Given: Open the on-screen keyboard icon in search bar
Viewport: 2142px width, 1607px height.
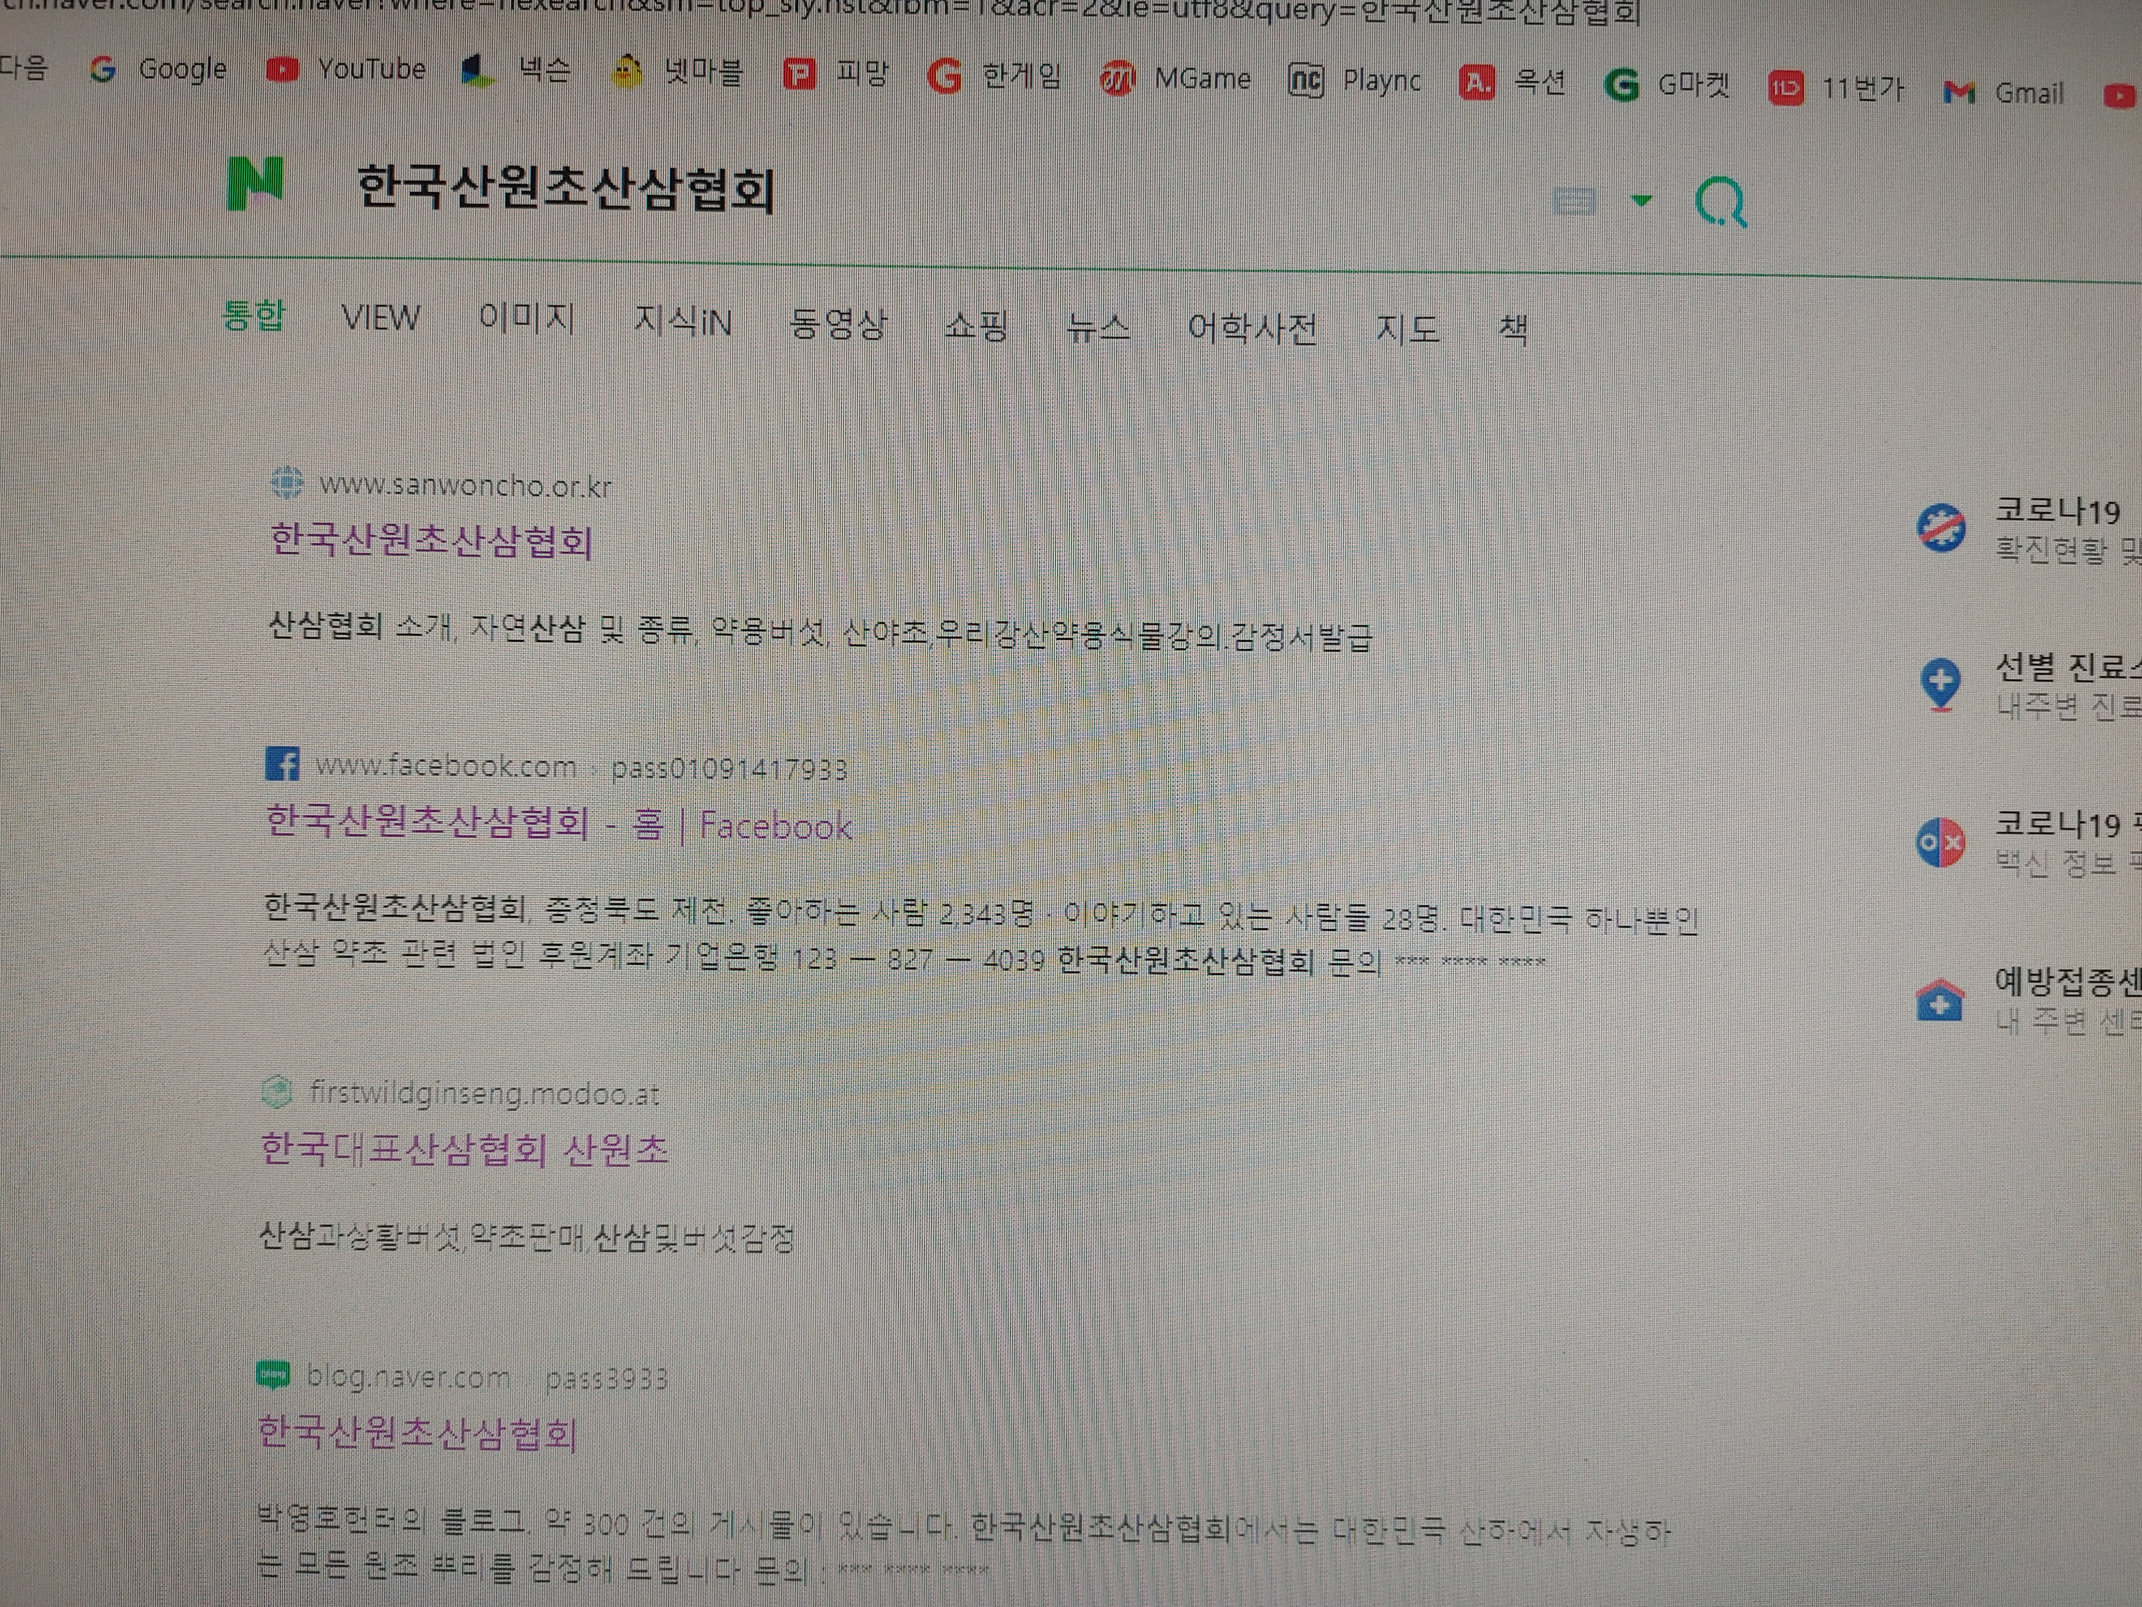Looking at the screenshot, I should [1574, 200].
